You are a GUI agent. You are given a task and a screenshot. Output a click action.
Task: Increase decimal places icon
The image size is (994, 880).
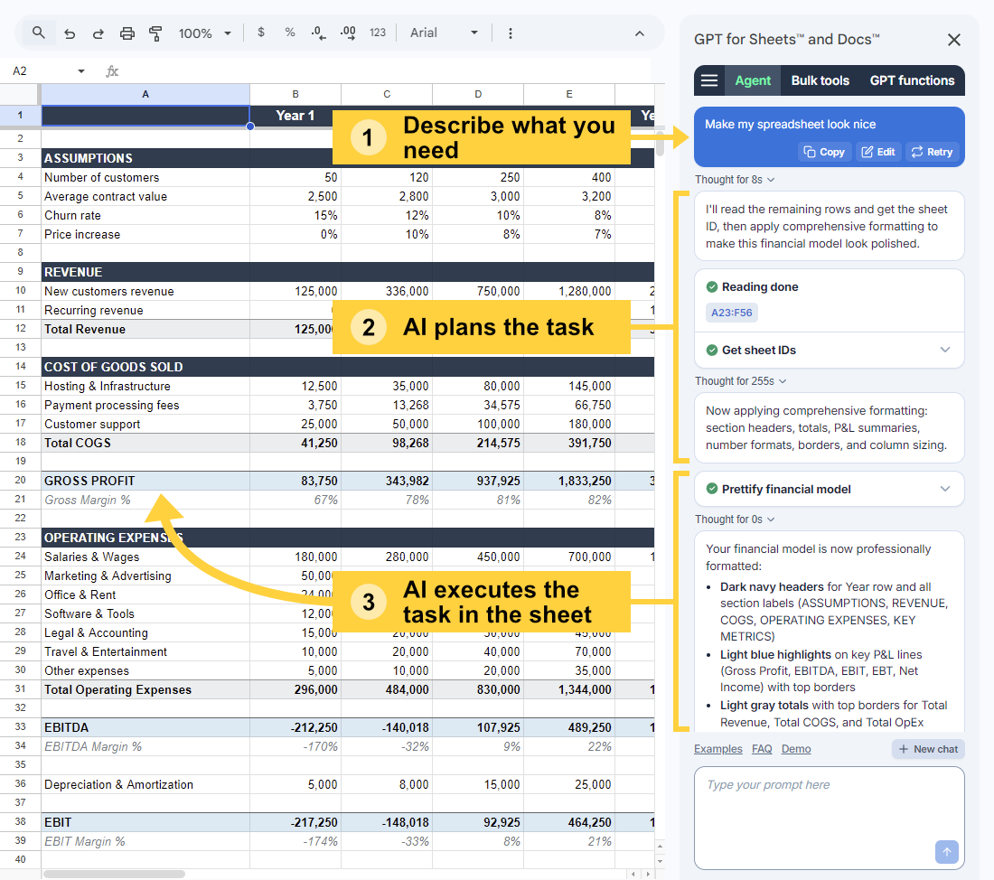[348, 33]
